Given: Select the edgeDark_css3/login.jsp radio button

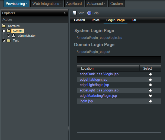Looking at the screenshot, I should (x=150, y=74).
